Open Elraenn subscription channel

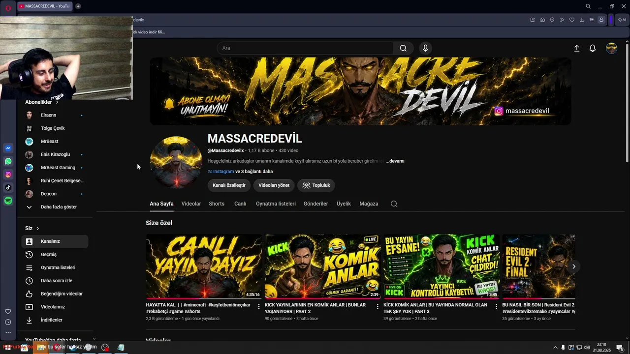pos(55,115)
